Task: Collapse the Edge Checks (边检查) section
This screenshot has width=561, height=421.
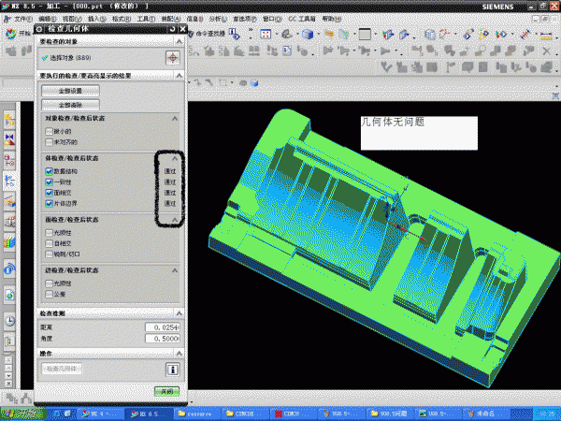Action: pyautogui.click(x=174, y=270)
